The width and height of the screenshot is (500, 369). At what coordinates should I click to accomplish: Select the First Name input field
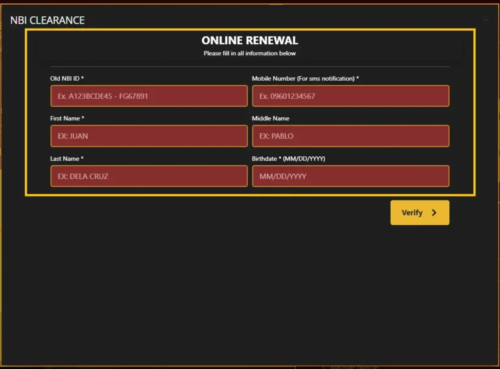coord(149,136)
